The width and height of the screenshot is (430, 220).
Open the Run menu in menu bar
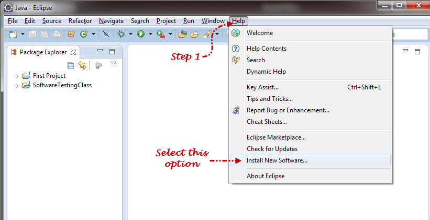(x=189, y=21)
